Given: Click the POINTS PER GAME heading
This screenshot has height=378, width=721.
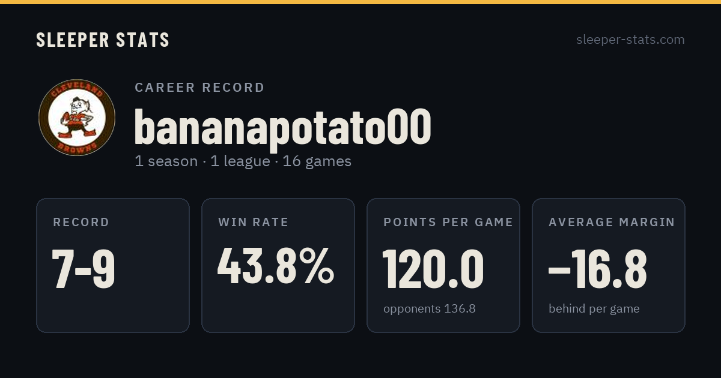Looking at the screenshot, I should (448, 223).
